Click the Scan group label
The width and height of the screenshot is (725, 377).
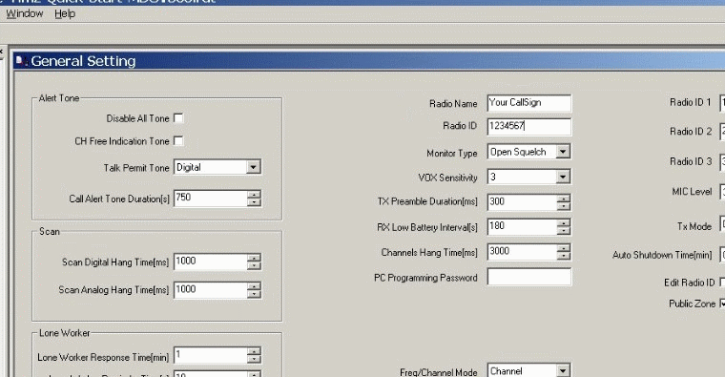(x=50, y=231)
